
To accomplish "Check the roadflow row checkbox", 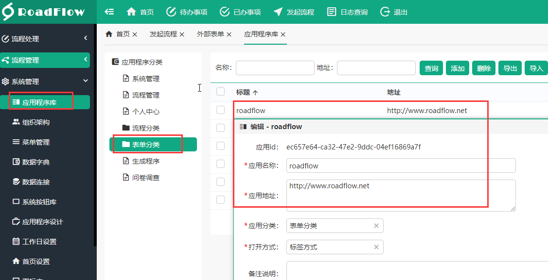I will 221,110.
